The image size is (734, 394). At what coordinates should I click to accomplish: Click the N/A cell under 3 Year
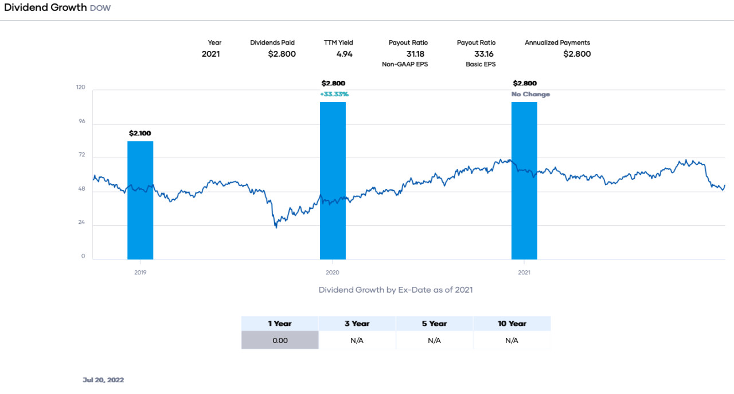pos(357,340)
